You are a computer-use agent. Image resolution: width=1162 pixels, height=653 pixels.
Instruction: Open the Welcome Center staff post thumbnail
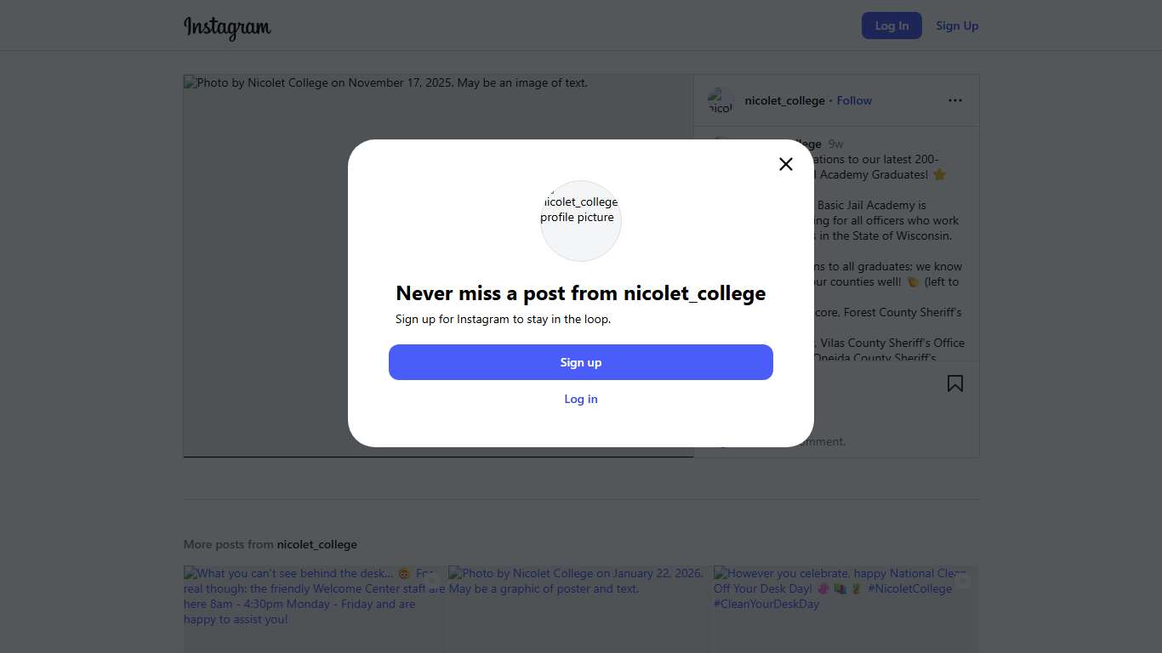tap(314, 609)
